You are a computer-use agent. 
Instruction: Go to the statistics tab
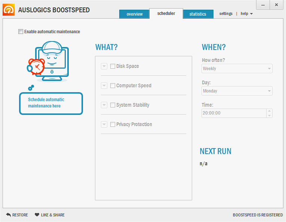coord(198,14)
